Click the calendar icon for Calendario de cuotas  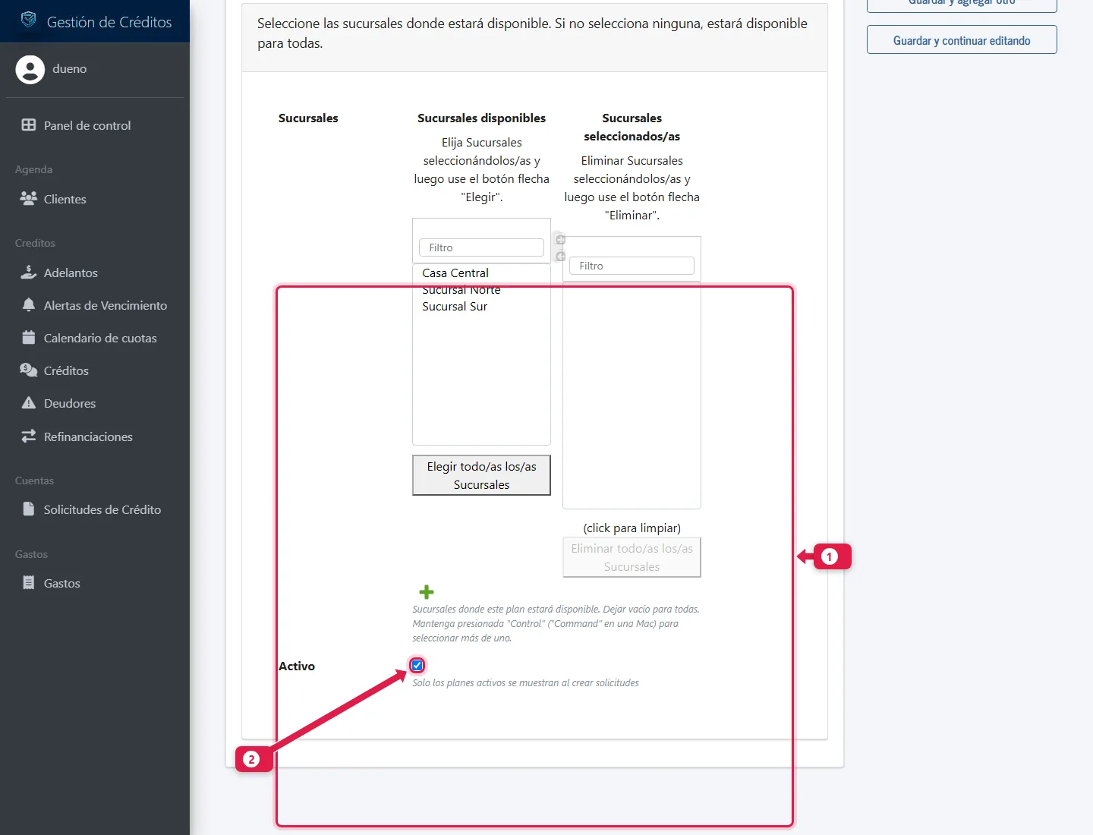29,337
